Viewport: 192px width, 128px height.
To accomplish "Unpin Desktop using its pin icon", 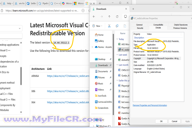I will (110, 59).
